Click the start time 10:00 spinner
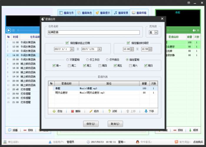The width and height of the screenshot is (206, 147). 132,49
